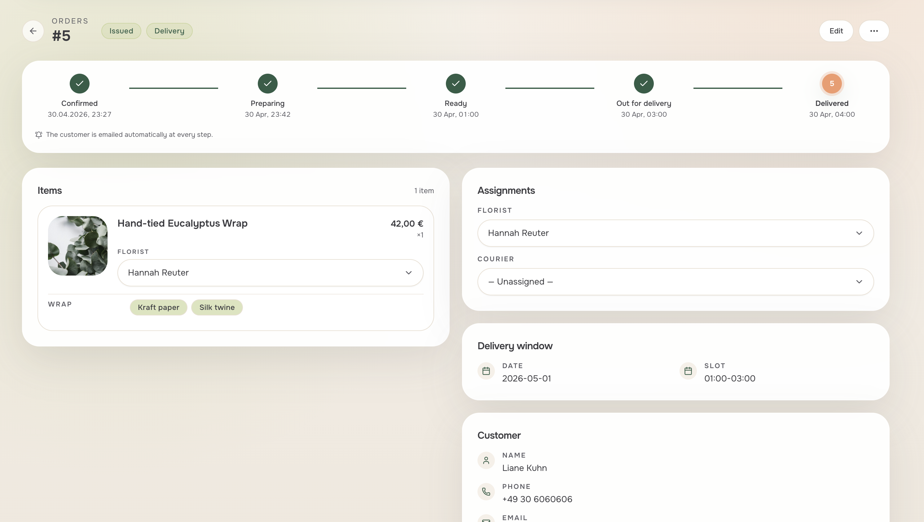Click the Edit button

(836, 31)
